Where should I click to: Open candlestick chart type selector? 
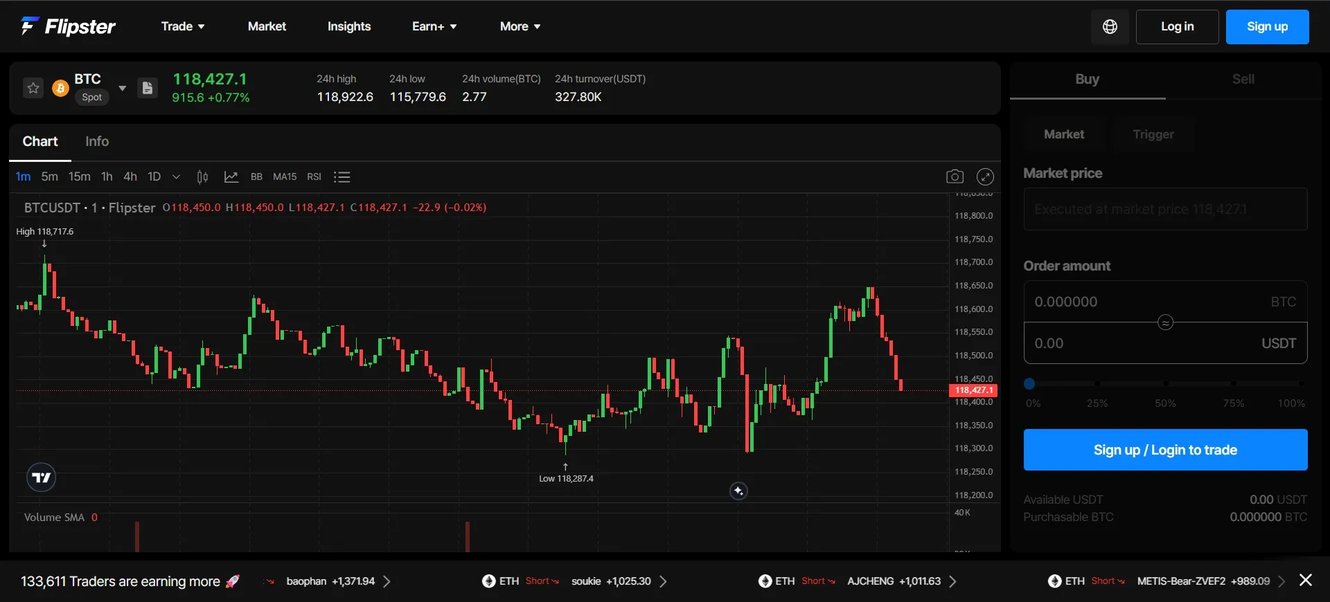pos(202,177)
